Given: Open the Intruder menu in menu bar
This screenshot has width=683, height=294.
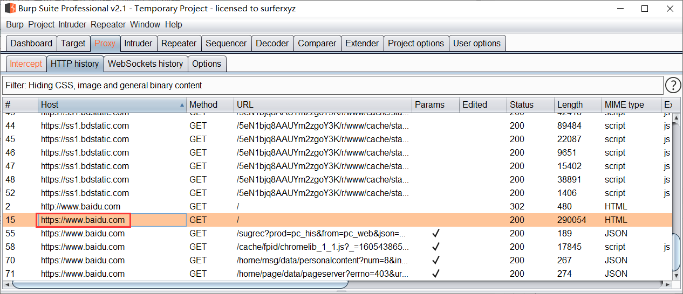Looking at the screenshot, I should click(73, 24).
